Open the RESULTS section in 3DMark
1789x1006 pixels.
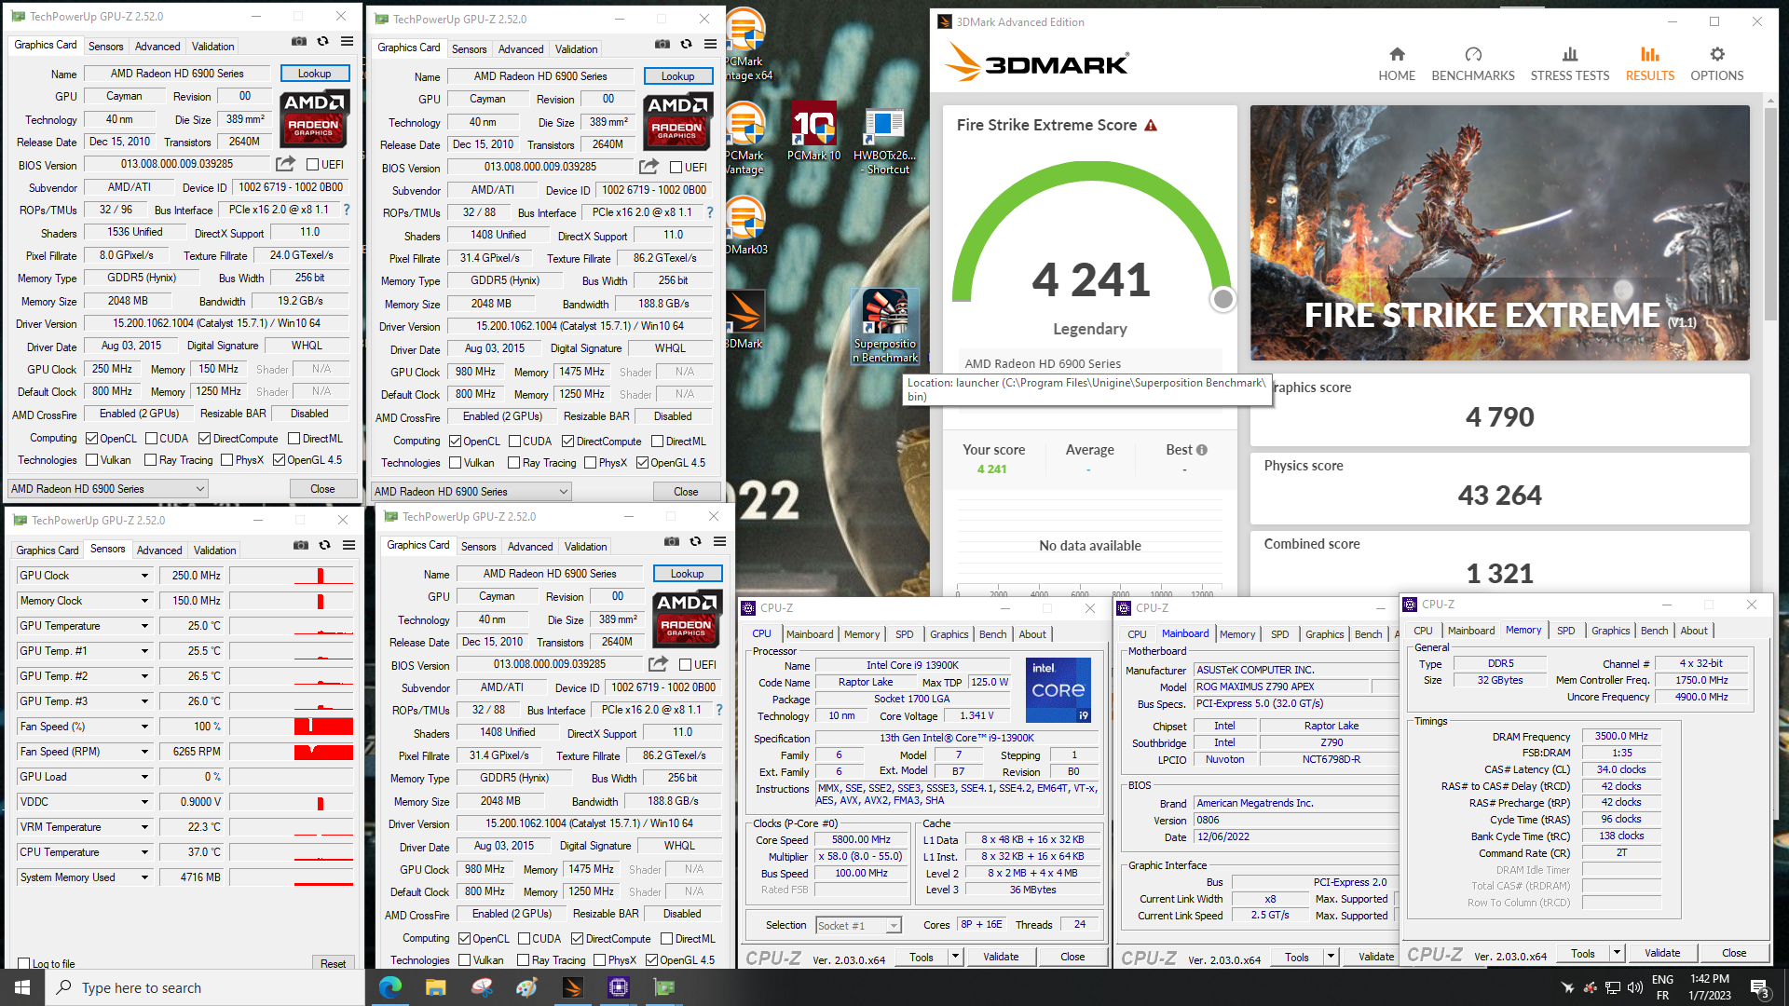1649,64
